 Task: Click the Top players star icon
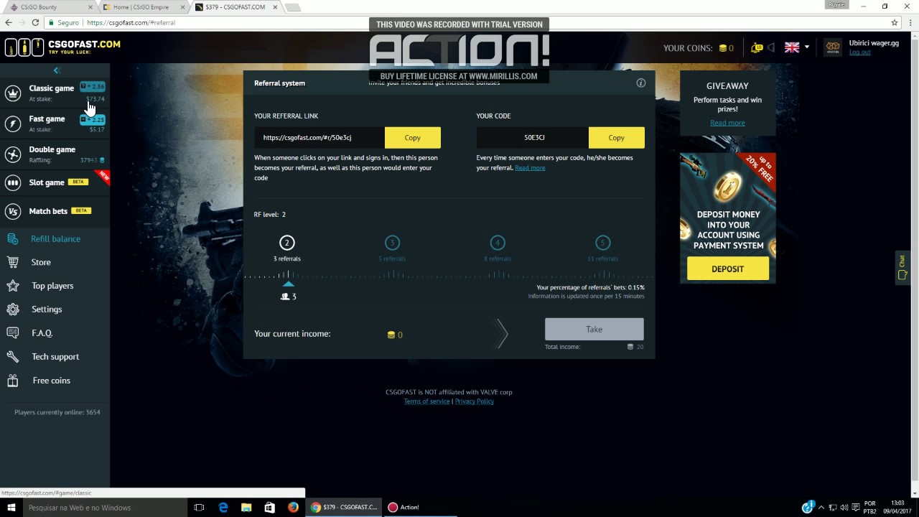coord(13,286)
